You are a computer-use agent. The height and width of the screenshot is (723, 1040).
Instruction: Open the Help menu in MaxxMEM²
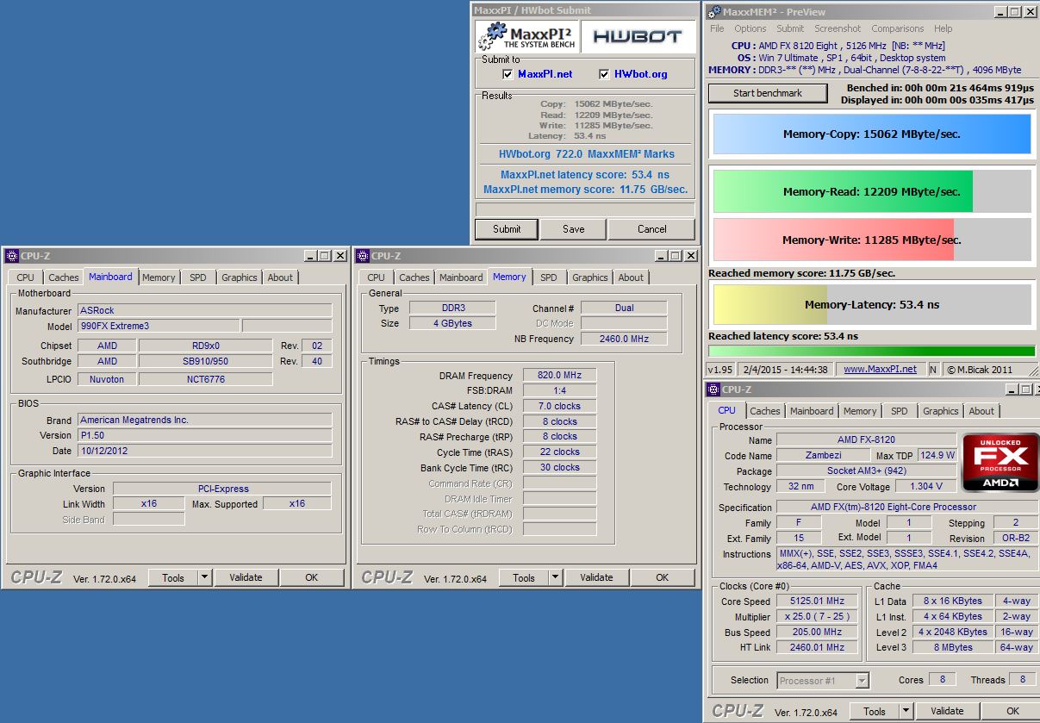coord(943,28)
